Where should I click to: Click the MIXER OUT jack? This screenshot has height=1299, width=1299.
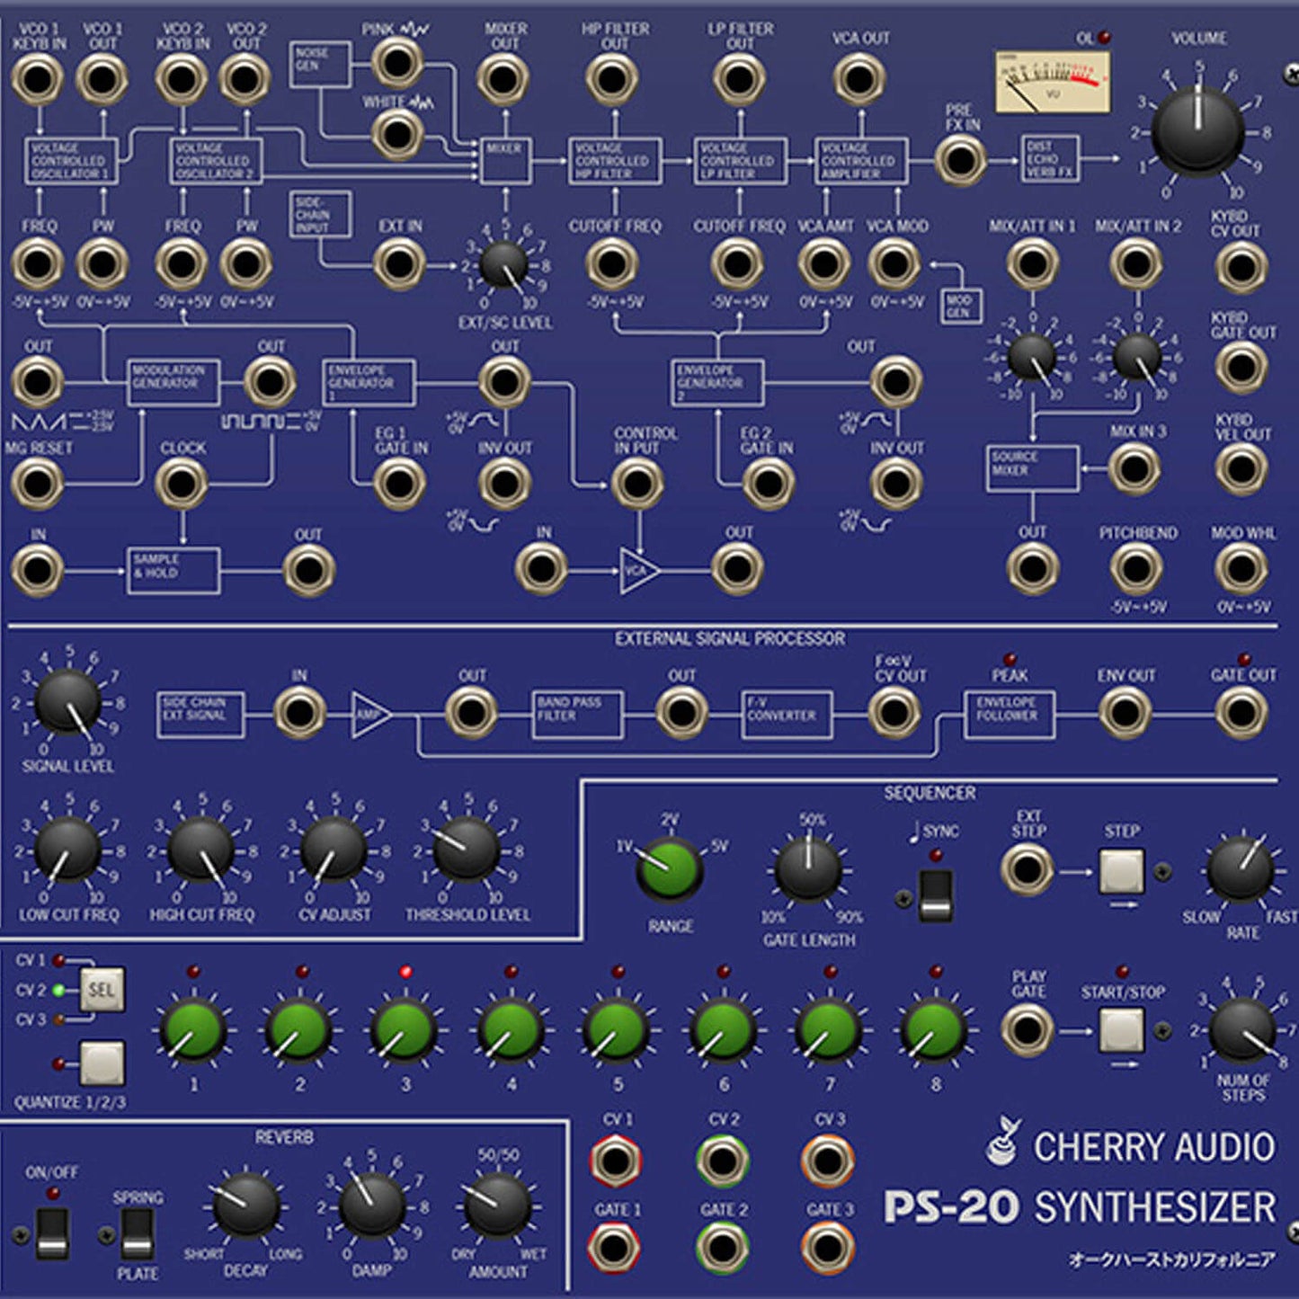(503, 79)
